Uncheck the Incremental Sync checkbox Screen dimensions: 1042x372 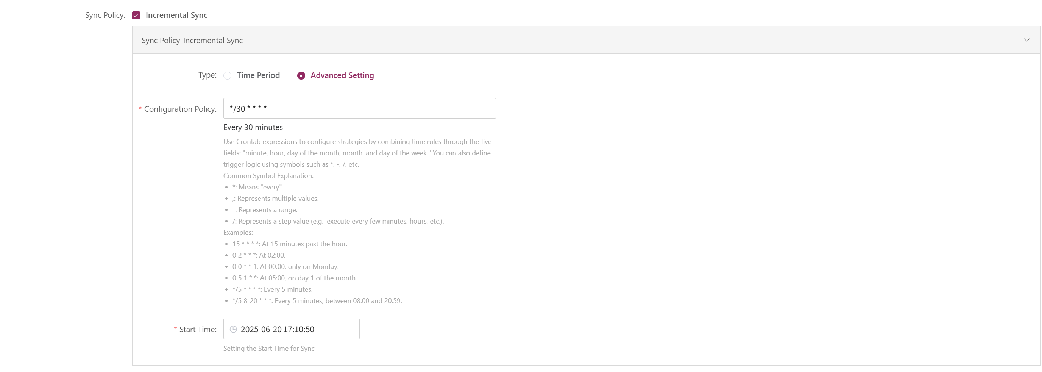[x=136, y=16]
